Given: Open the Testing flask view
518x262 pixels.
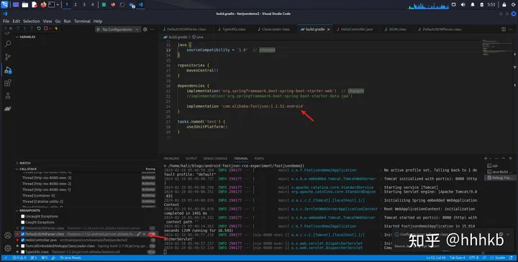Looking at the screenshot, I should [x=8, y=96].
